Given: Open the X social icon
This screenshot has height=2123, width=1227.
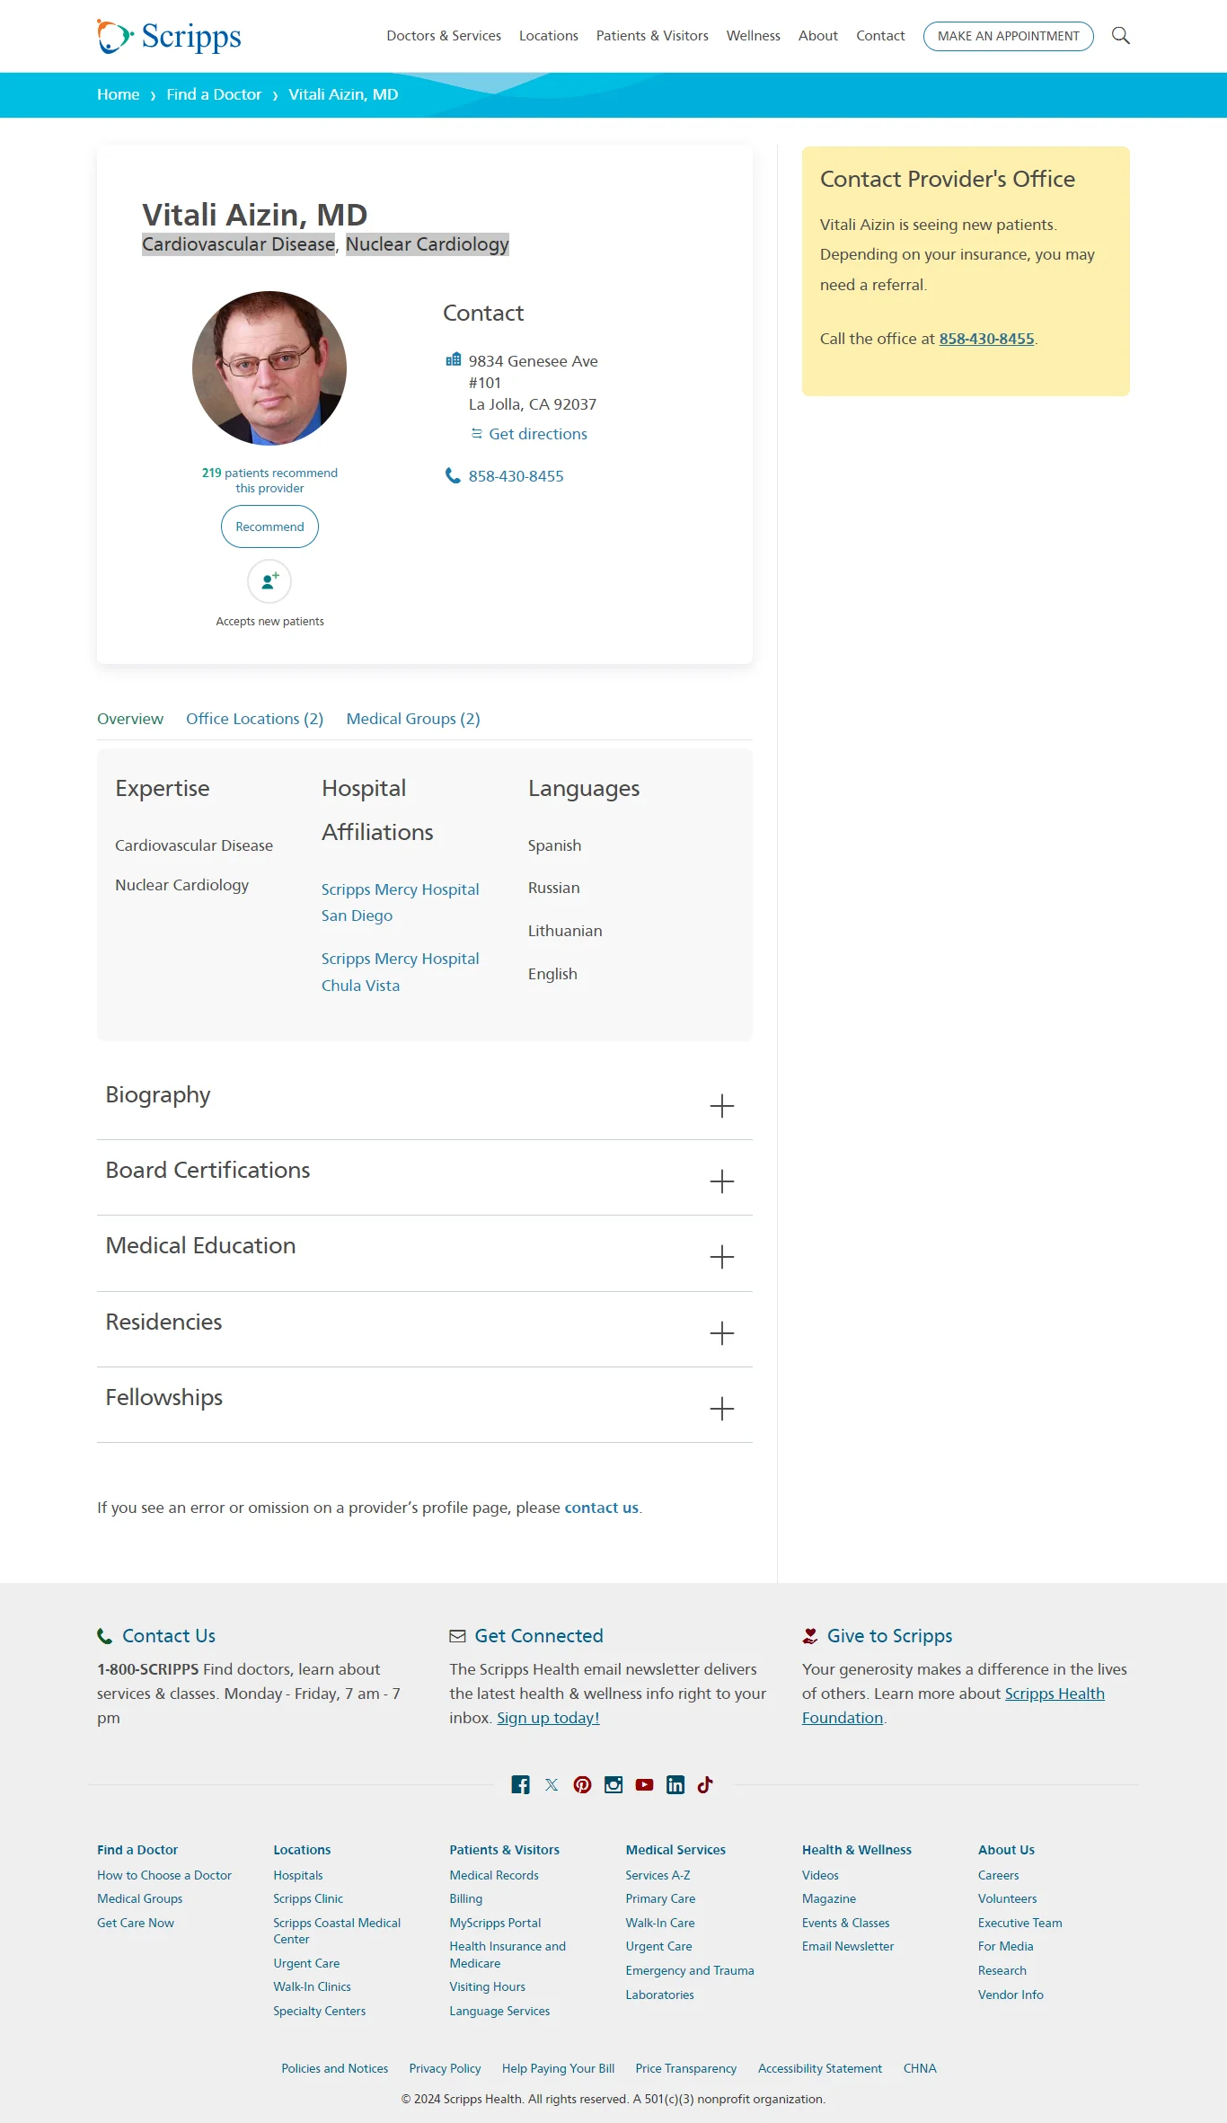Looking at the screenshot, I should (x=552, y=1784).
